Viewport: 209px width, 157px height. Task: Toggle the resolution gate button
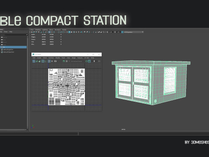point(54,32)
